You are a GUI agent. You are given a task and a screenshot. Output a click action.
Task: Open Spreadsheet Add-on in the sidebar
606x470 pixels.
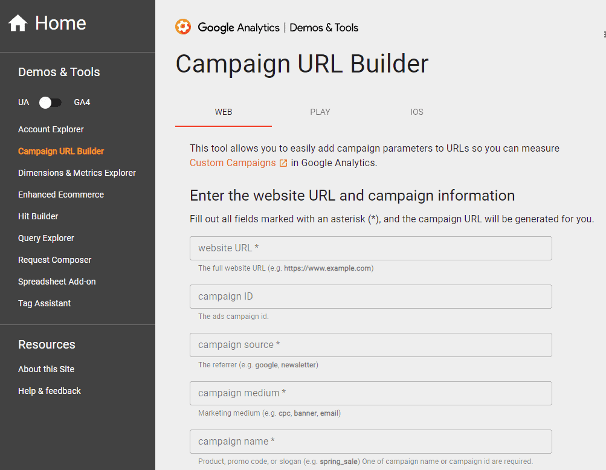[57, 282]
